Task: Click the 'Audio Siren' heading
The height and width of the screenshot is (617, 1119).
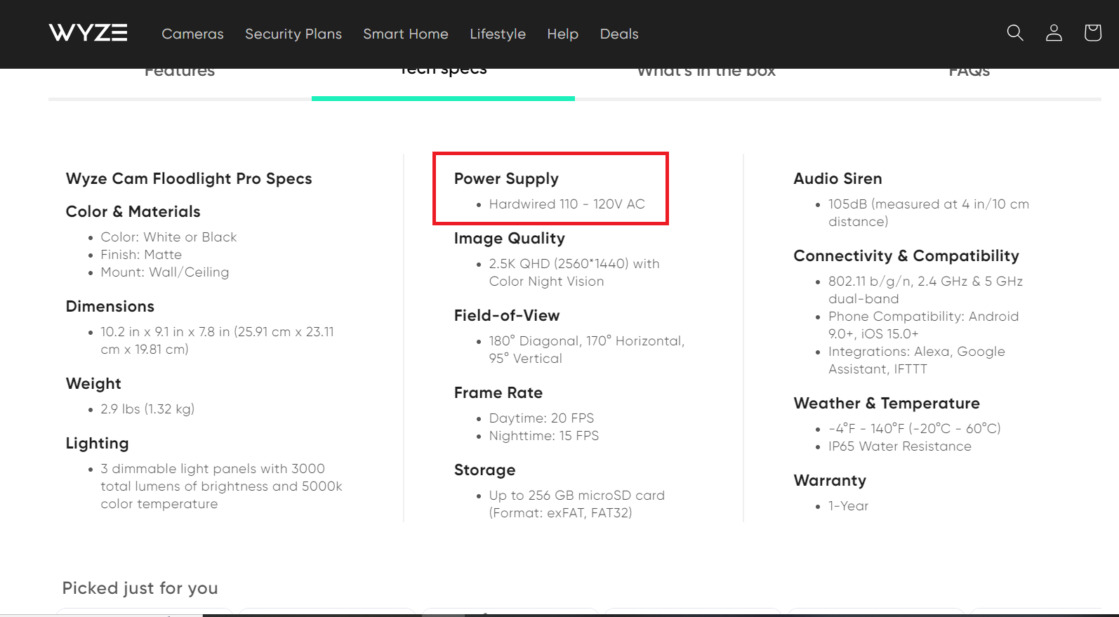Action: point(837,179)
